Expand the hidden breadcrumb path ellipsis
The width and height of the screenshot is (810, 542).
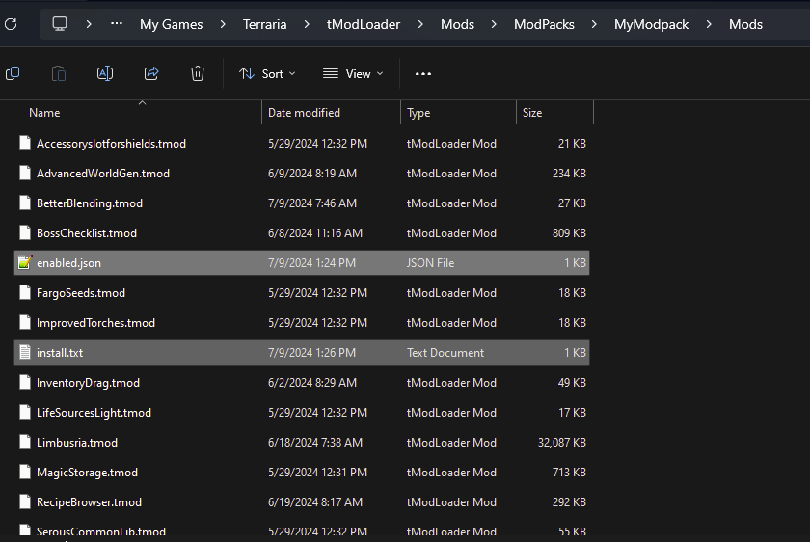point(117,24)
